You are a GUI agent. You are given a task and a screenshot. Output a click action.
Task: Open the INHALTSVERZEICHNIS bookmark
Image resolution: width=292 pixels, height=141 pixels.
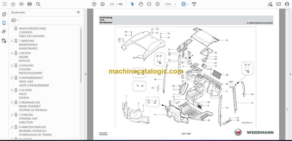(x=32, y=32)
